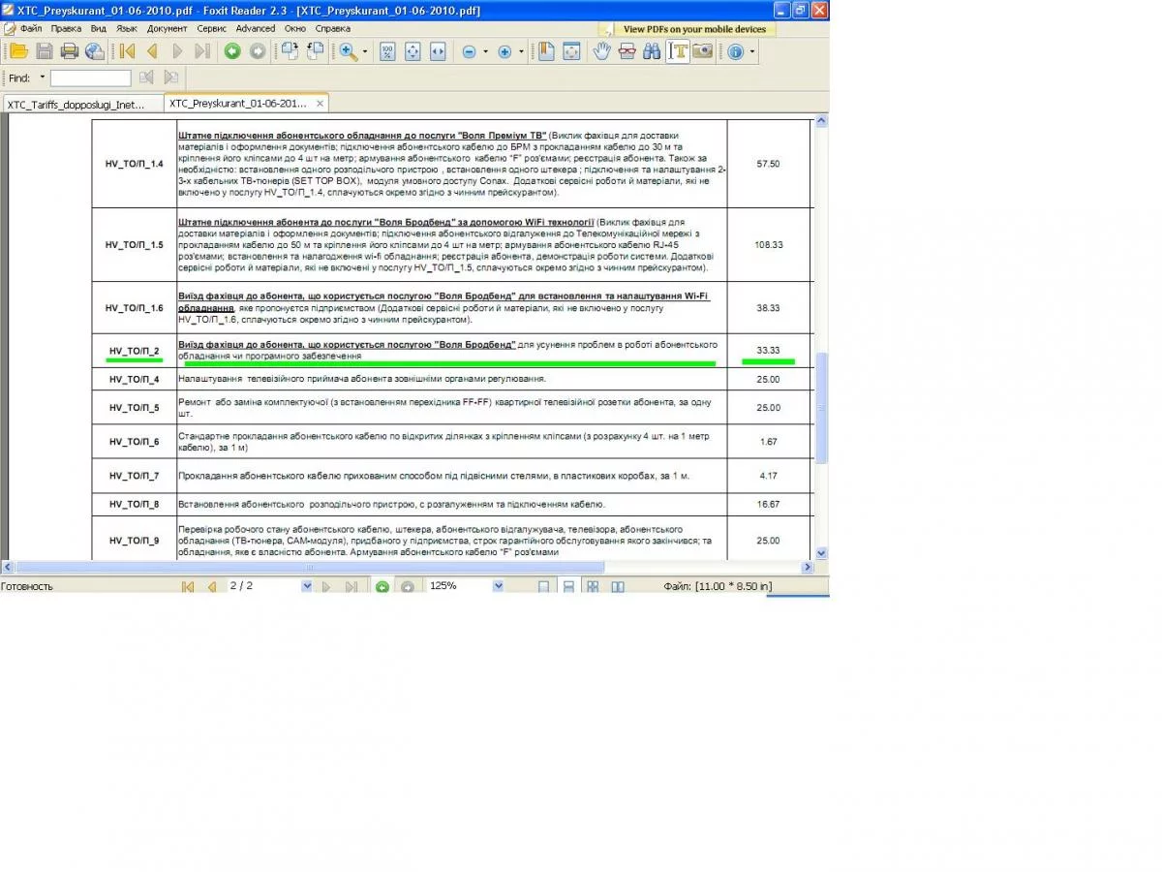The height and width of the screenshot is (872, 1162).
Task: Open the Справка menu
Action: tap(333, 28)
